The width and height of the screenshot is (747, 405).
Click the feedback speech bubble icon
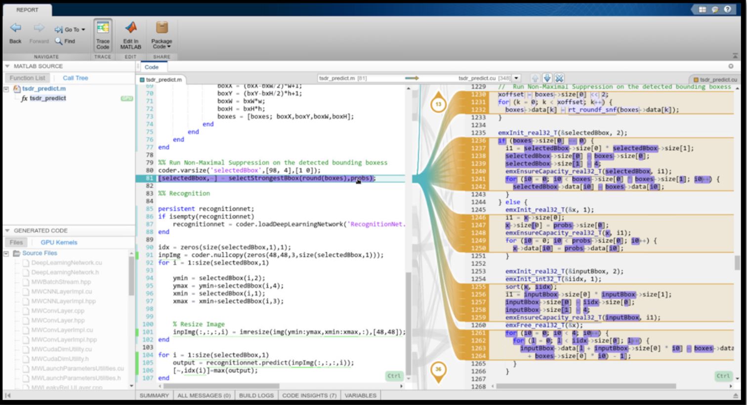(715, 9)
